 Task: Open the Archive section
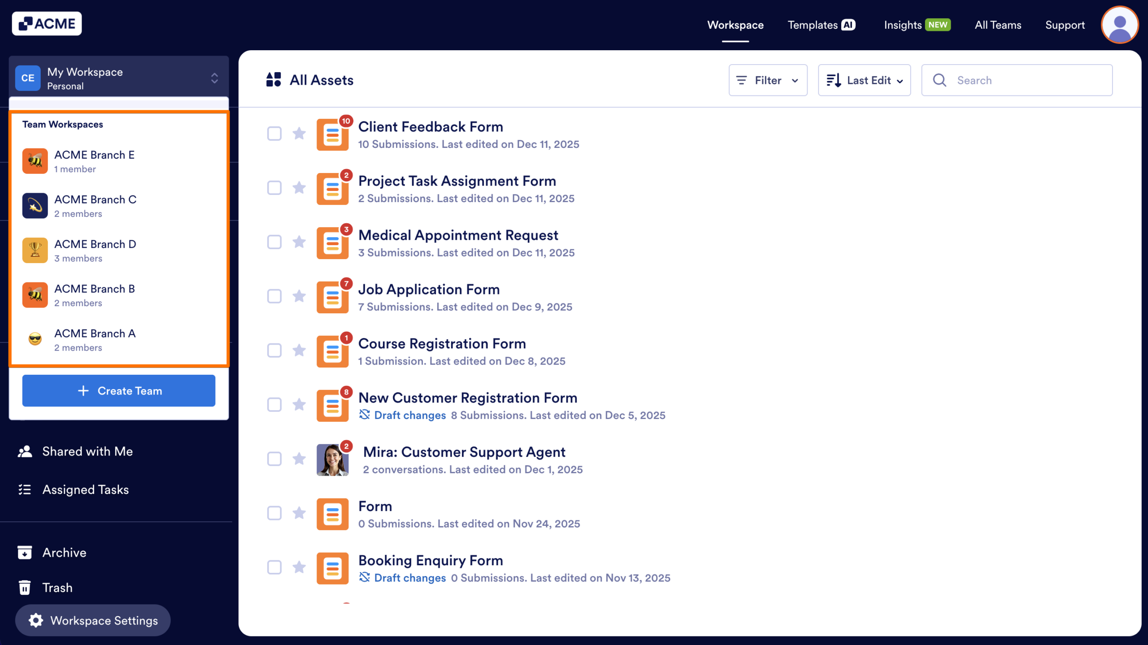point(64,552)
